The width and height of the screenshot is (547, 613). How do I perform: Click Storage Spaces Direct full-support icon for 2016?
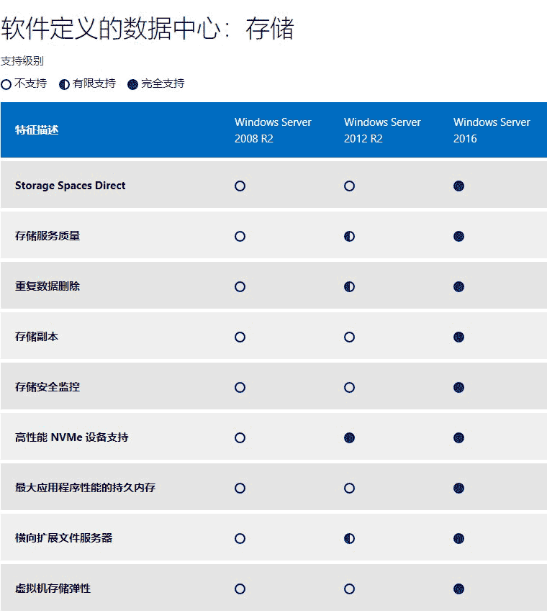458,186
